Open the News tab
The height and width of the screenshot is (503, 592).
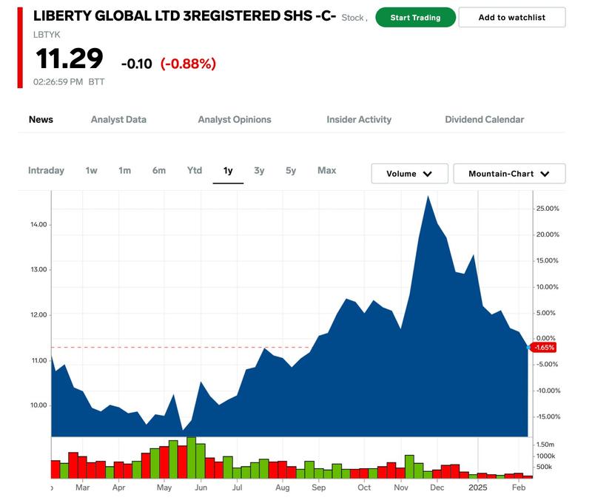tap(41, 119)
